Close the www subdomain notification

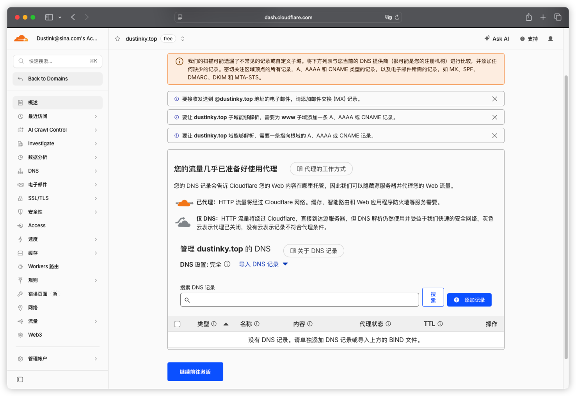click(x=494, y=117)
